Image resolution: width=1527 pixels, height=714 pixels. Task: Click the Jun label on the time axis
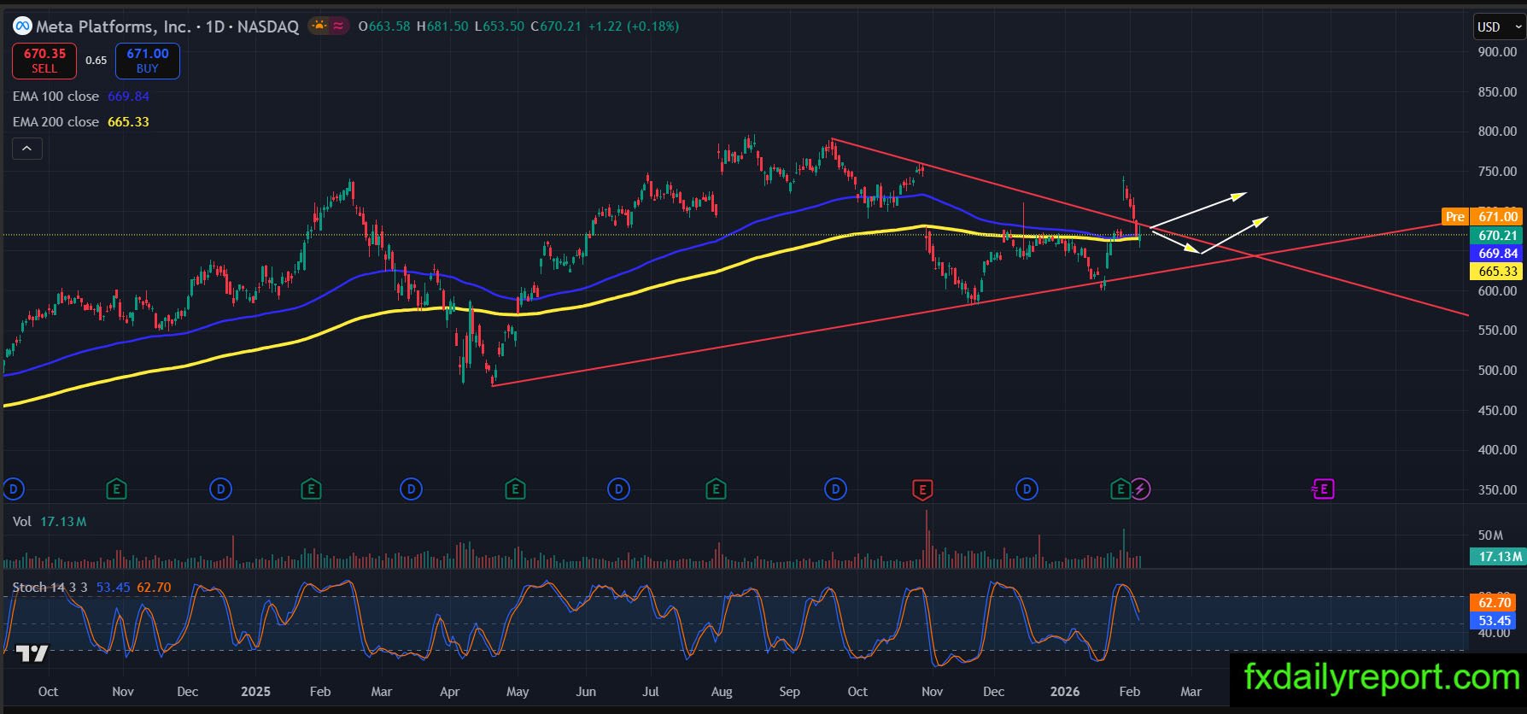click(586, 692)
